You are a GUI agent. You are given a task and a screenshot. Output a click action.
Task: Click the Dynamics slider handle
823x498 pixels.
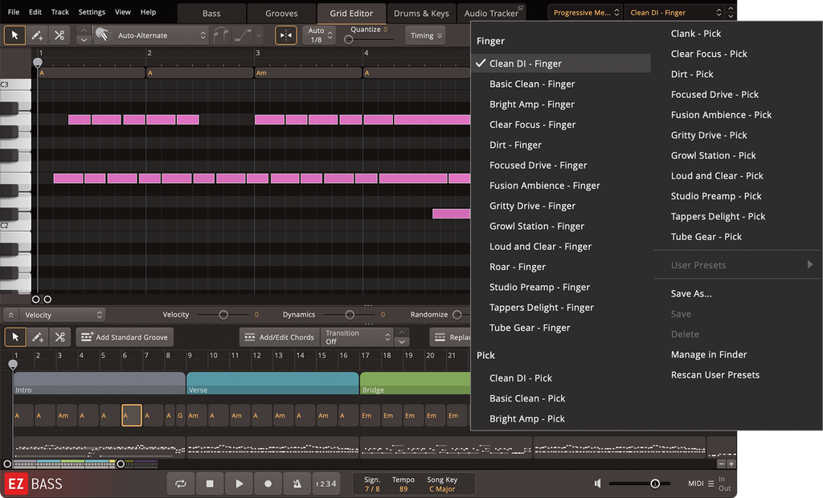click(x=350, y=315)
